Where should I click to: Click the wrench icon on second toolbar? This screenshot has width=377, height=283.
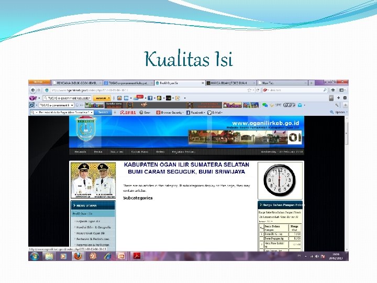click(x=337, y=105)
